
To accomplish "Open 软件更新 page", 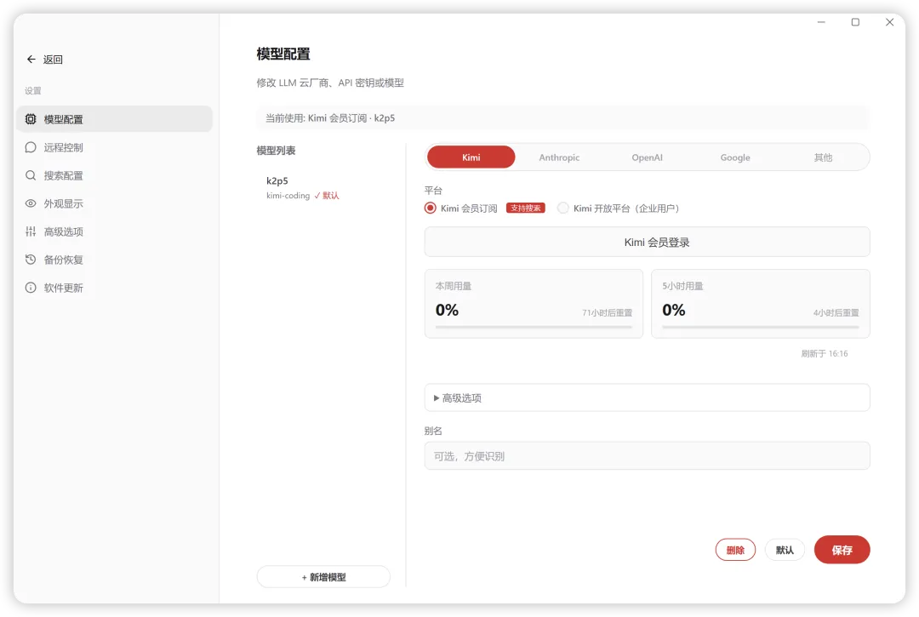I will (x=115, y=288).
